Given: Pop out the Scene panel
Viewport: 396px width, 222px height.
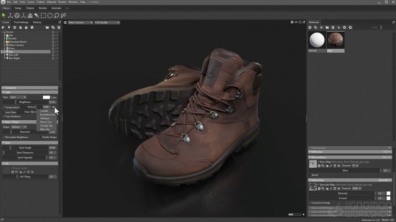Looking at the screenshot, I should pyautogui.click(x=60, y=22).
